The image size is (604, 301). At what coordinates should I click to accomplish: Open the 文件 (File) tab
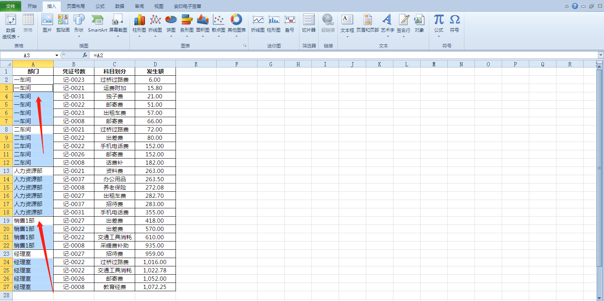coord(11,6)
